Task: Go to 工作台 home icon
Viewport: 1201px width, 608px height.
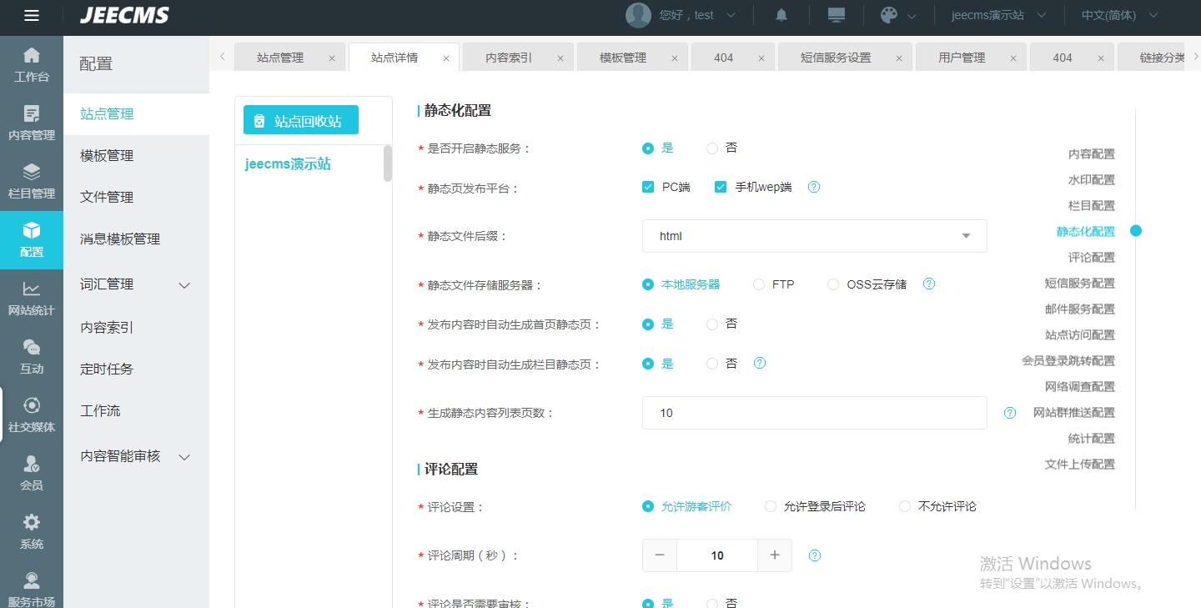Action: click(x=31, y=64)
